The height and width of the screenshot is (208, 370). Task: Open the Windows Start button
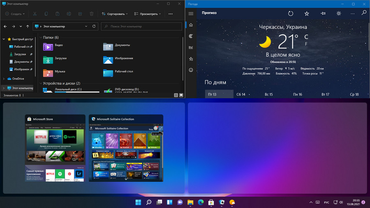pyautogui.click(x=138, y=202)
